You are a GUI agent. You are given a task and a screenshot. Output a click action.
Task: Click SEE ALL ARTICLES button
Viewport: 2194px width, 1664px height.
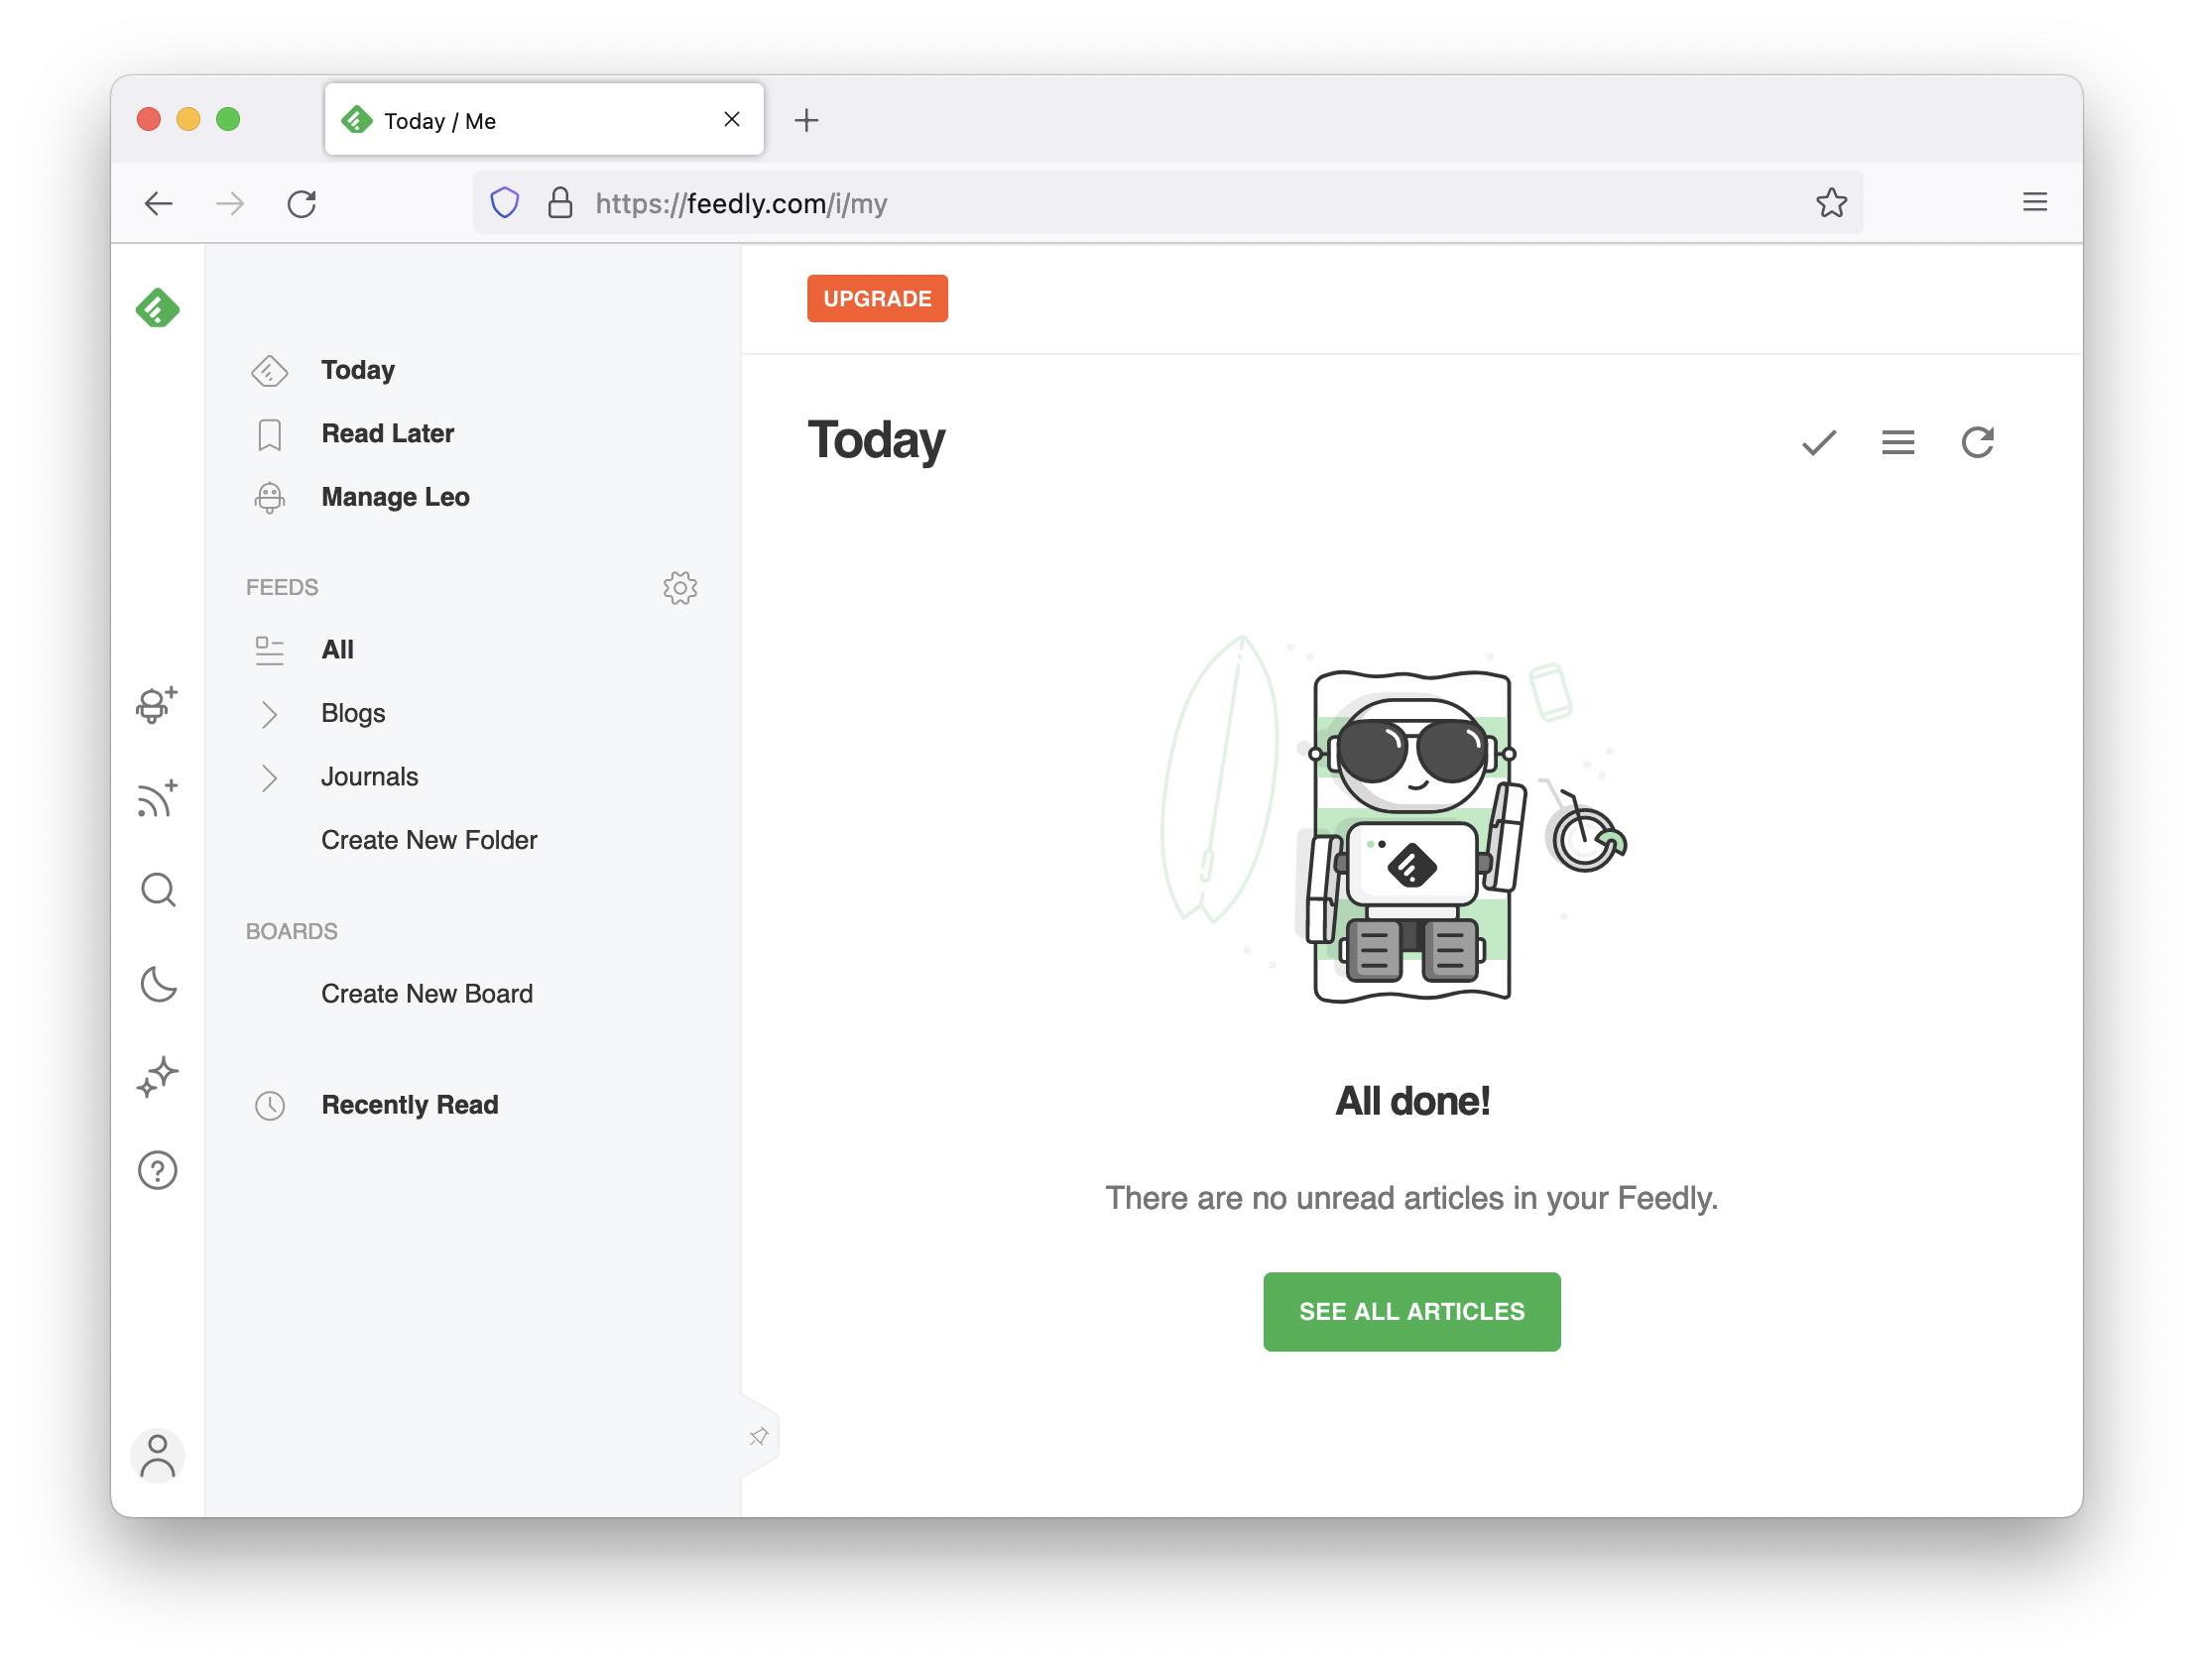coord(1410,1311)
